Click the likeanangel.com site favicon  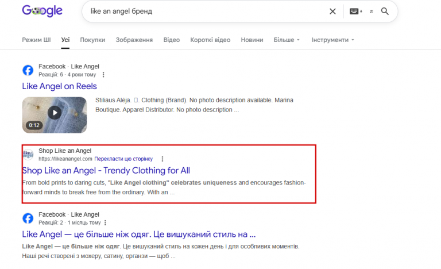point(28,155)
